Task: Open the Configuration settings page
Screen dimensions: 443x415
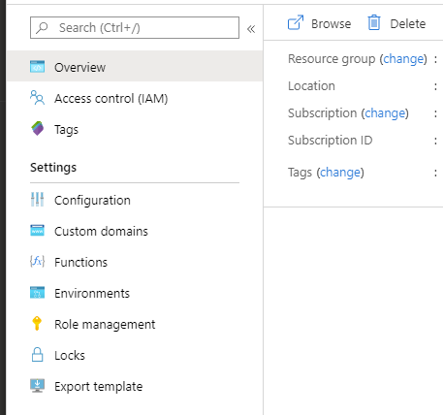Action: coord(135,200)
